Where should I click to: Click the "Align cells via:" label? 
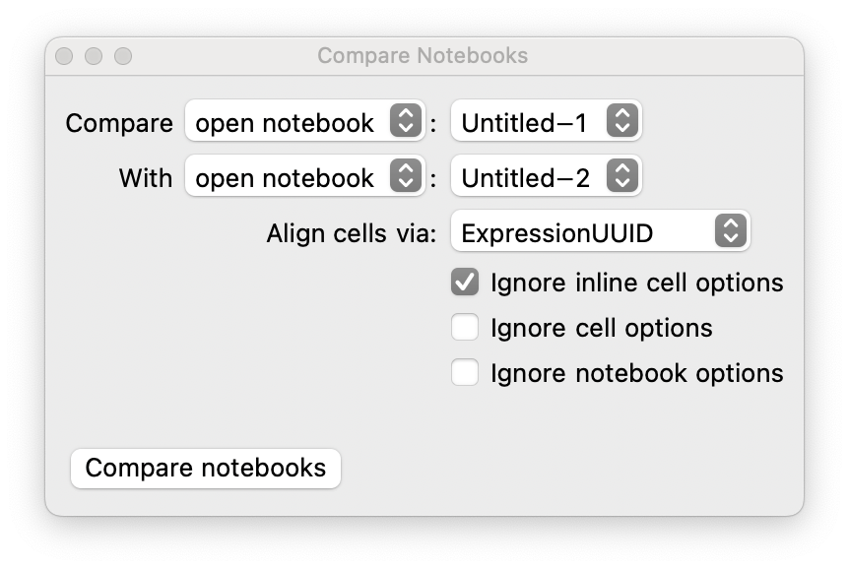[352, 233]
